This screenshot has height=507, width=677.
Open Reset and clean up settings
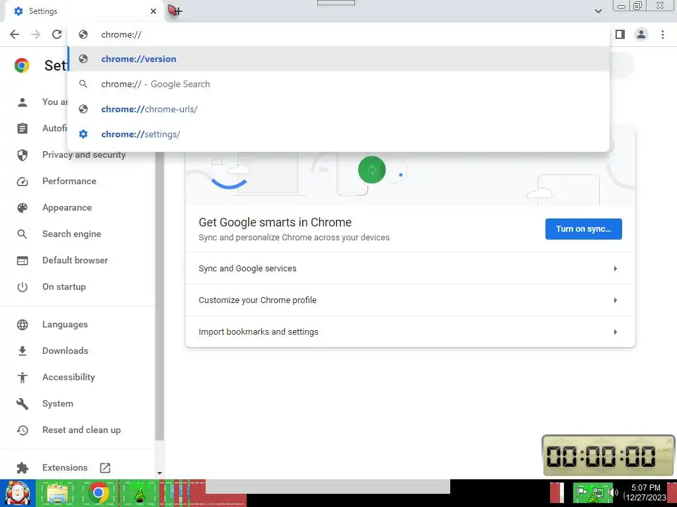pyautogui.click(x=81, y=430)
